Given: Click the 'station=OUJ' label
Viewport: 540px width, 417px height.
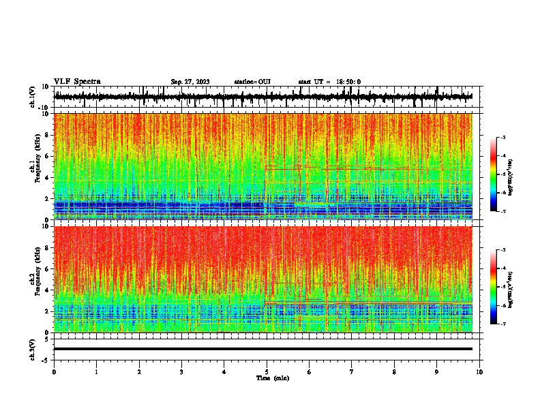Looking at the screenshot, I should [x=252, y=82].
